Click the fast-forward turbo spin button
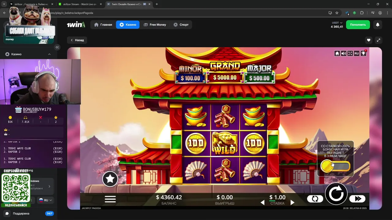Image resolution: width=392 pixels, height=220 pixels. click(358, 199)
